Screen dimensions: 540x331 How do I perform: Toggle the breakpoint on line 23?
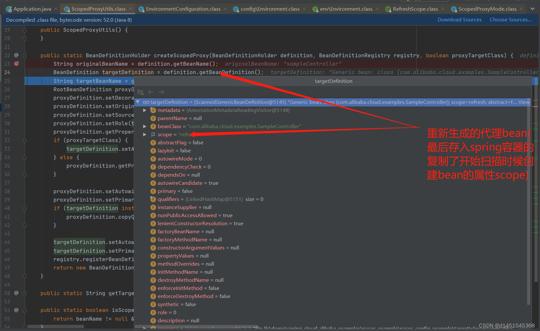17,63
